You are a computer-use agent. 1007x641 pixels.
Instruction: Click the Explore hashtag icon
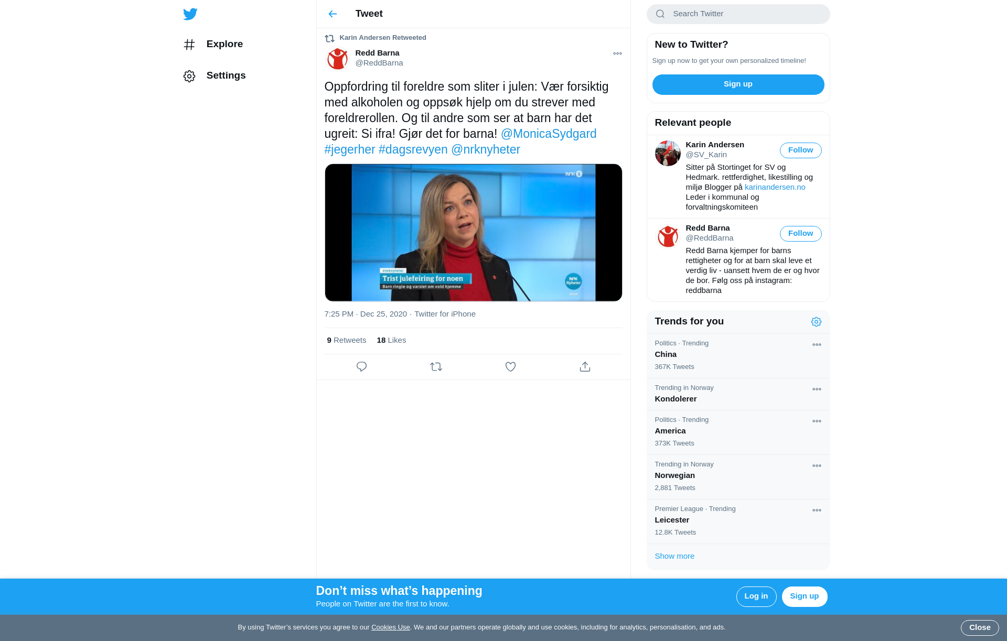189,45
